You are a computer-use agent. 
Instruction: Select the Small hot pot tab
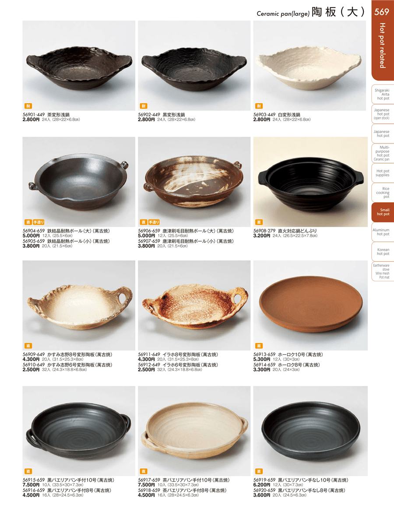[383, 212]
